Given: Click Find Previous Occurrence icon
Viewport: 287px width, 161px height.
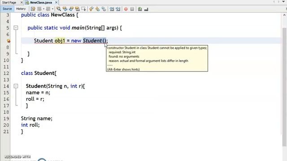Looking at the screenshot, I should tap(65, 9).
